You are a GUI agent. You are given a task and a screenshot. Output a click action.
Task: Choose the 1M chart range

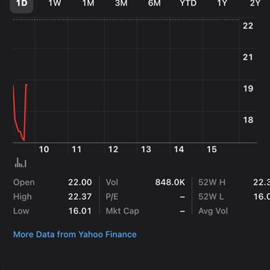click(x=88, y=4)
